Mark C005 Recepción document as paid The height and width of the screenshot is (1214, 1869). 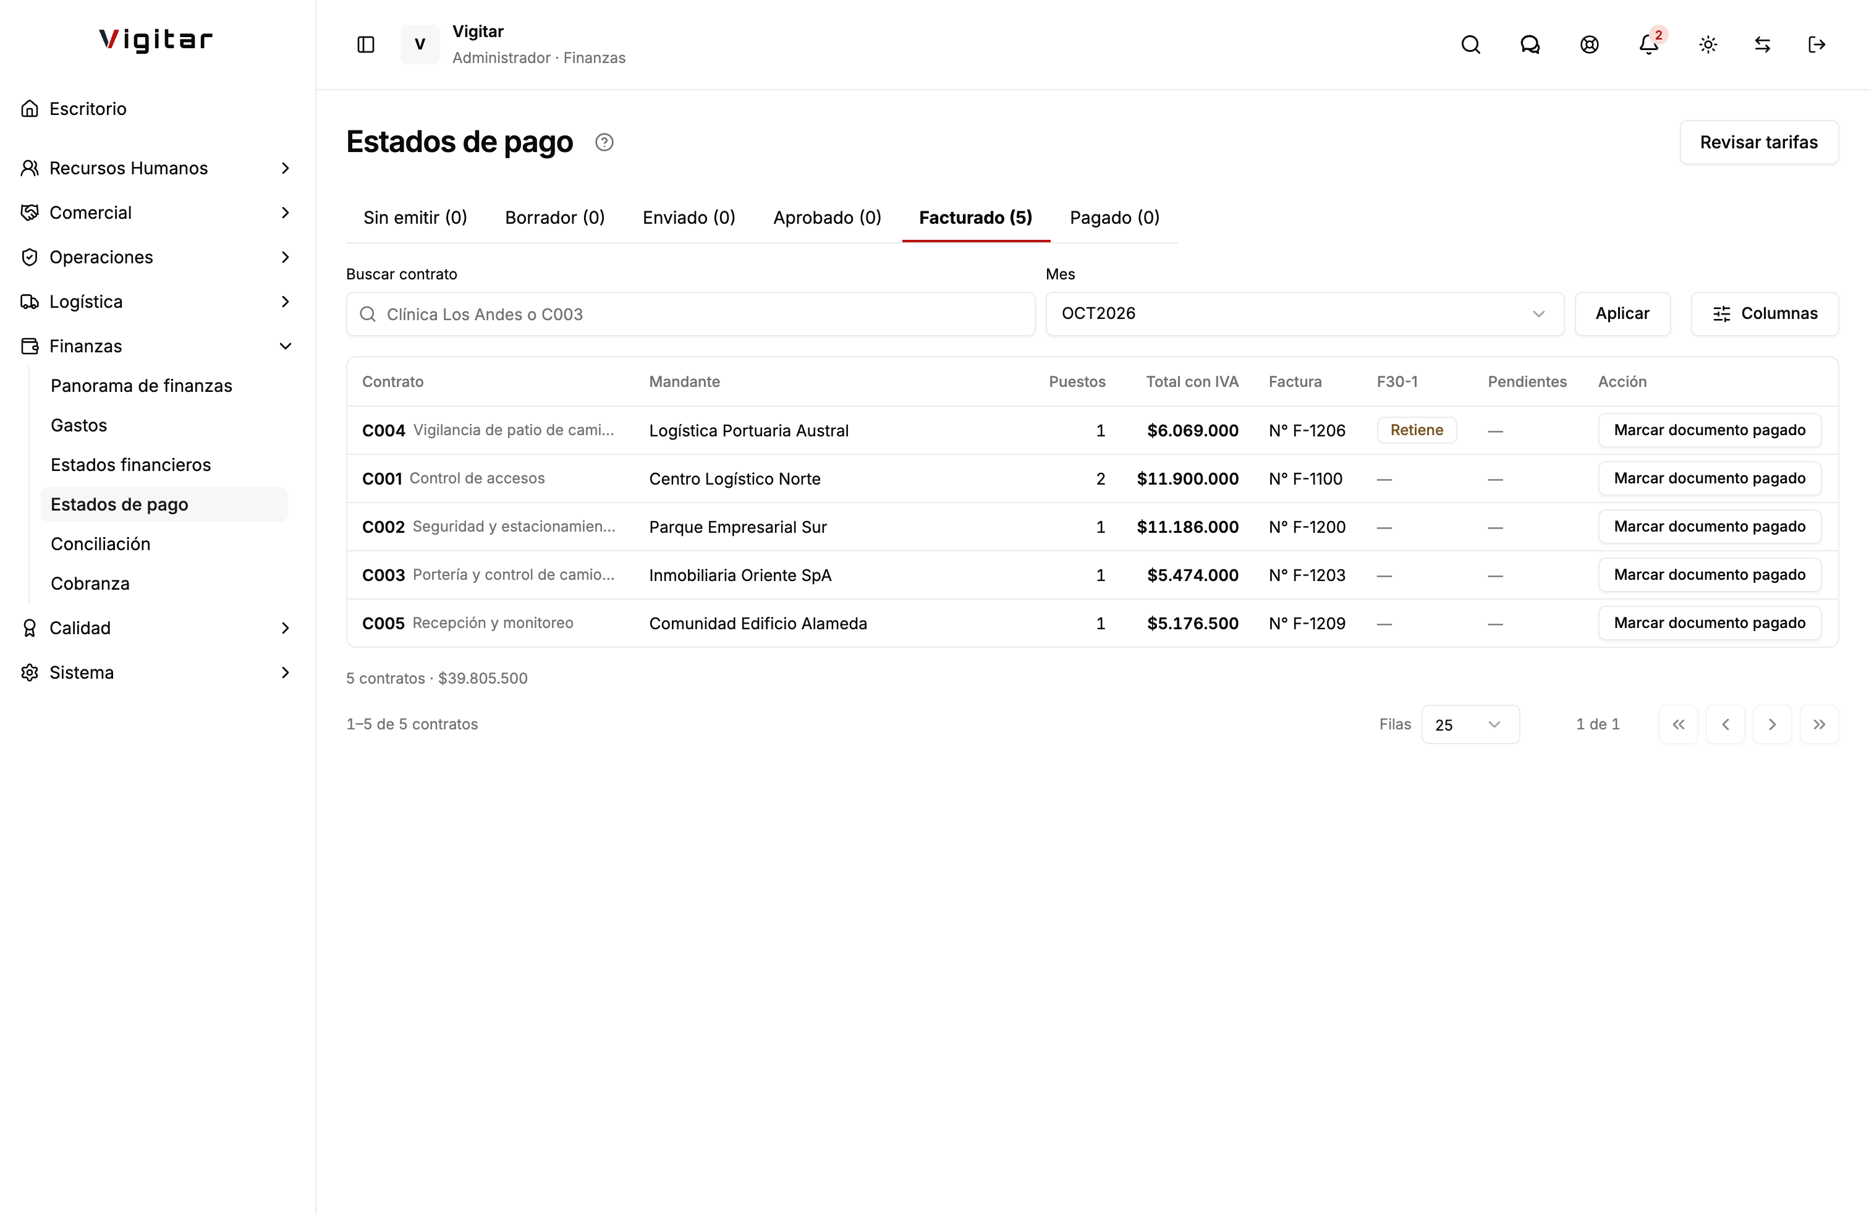tap(1710, 624)
